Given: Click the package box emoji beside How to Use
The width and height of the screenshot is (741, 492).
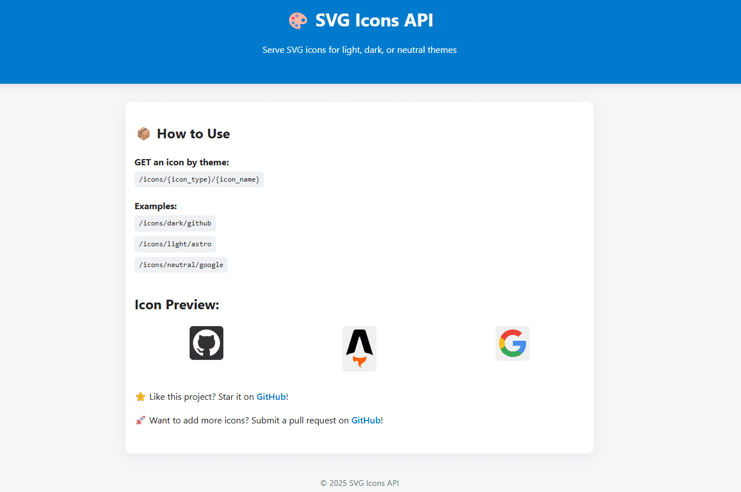Looking at the screenshot, I should [143, 134].
